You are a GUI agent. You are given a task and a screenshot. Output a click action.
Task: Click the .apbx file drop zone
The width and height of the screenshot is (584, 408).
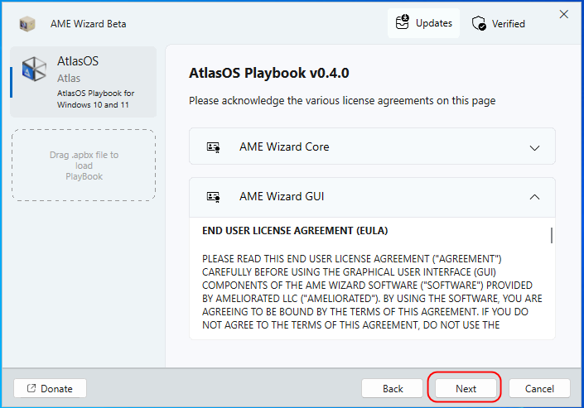[84, 166]
